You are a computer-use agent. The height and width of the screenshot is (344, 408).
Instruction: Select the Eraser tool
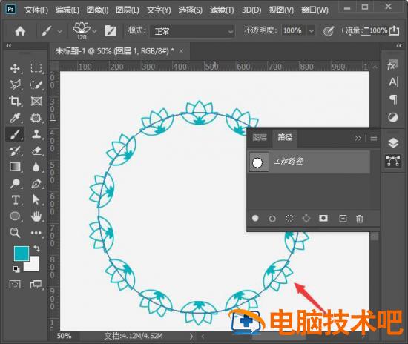pyautogui.click(x=36, y=150)
